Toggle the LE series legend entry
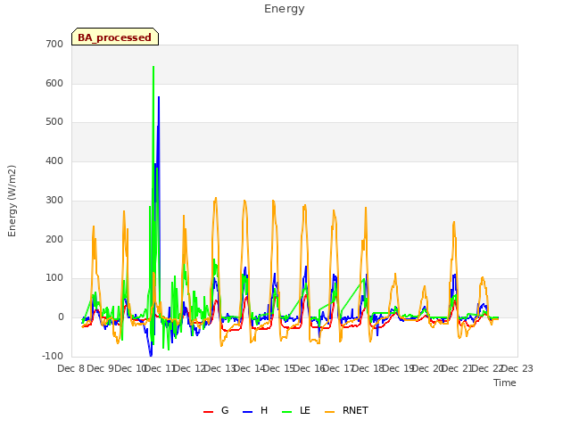The height and width of the screenshot is (428, 571). click(x=296, y=410)
